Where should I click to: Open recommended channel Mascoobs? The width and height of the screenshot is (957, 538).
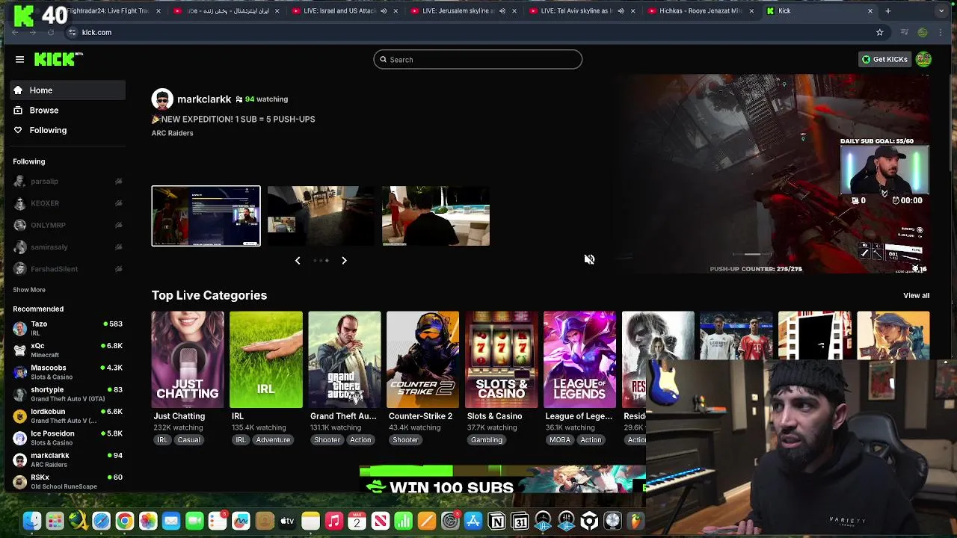coord(67,372)
